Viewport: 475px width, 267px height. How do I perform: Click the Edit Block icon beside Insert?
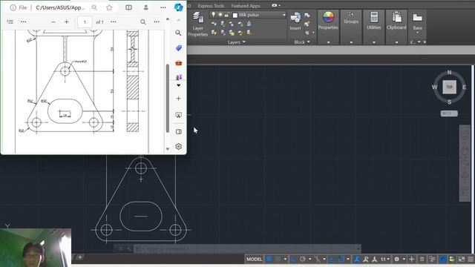pyautogui.click(x=307, y=24)
